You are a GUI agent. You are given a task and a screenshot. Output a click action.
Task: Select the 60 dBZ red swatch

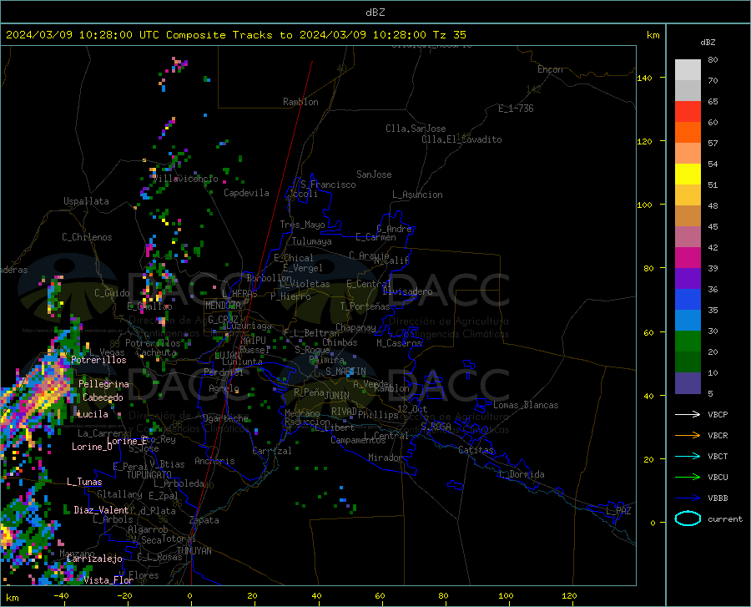coord(688,111)
